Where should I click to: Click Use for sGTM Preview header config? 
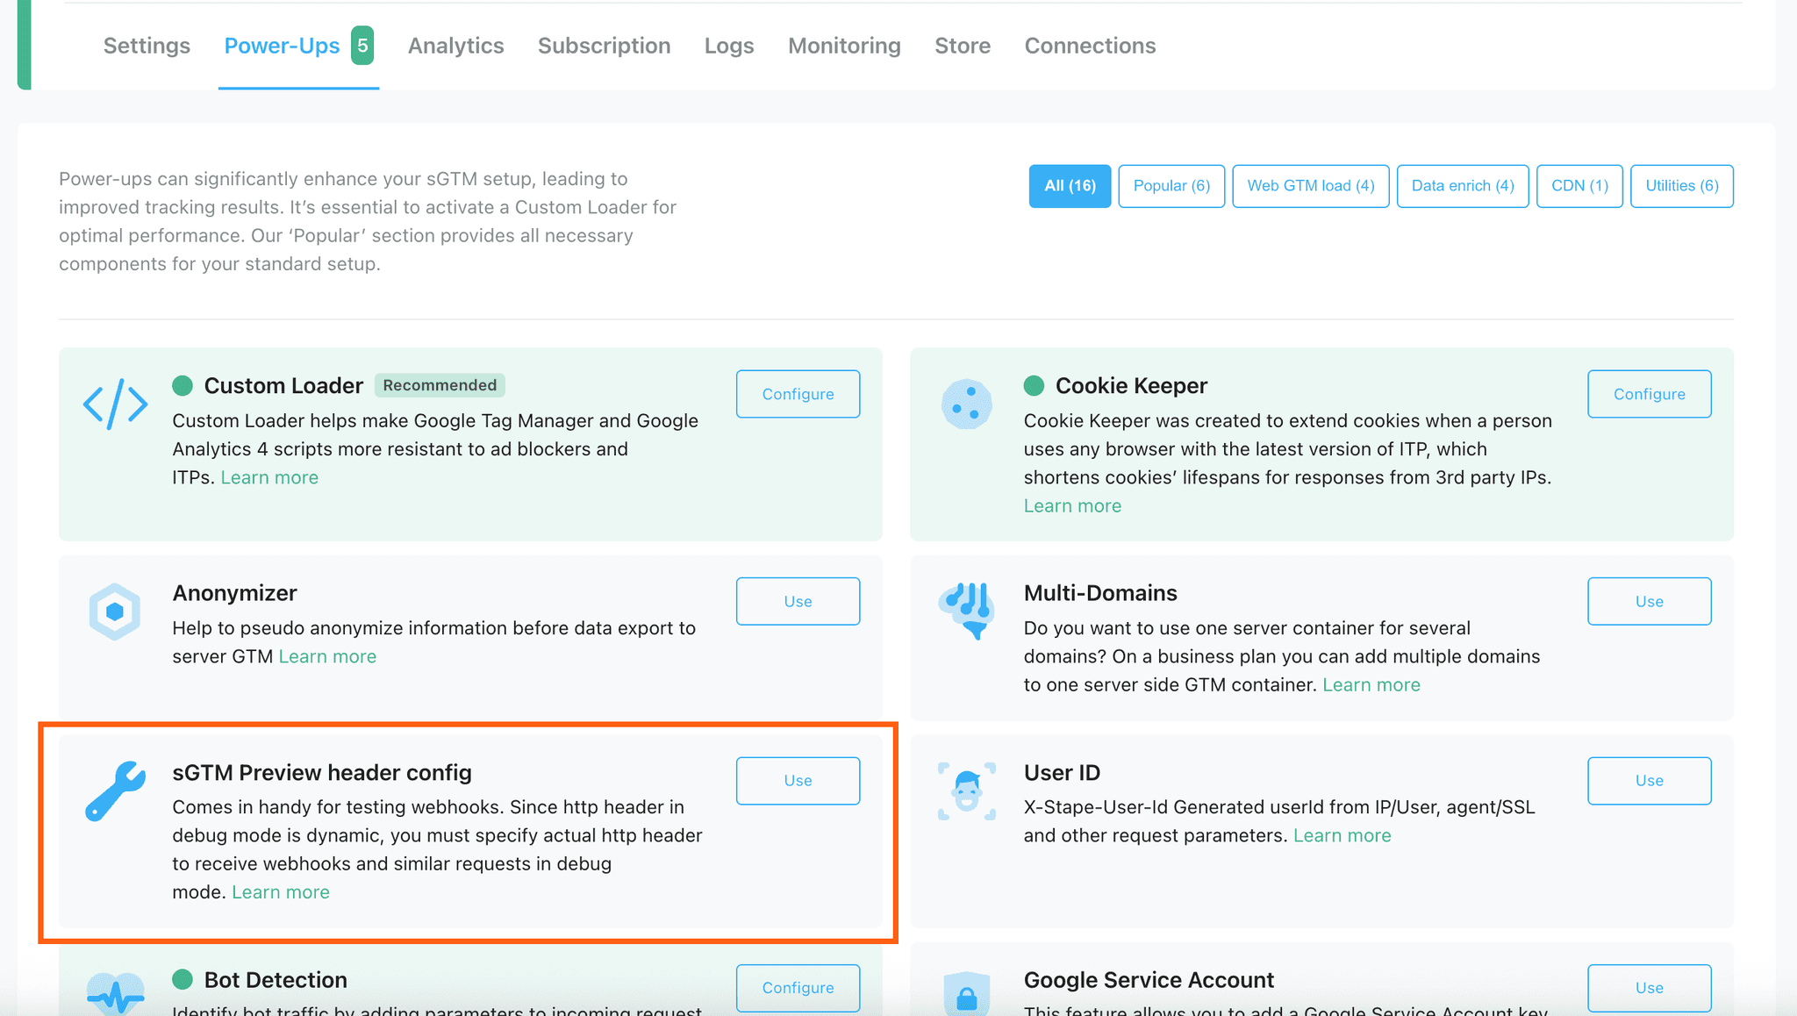(797, 780)
